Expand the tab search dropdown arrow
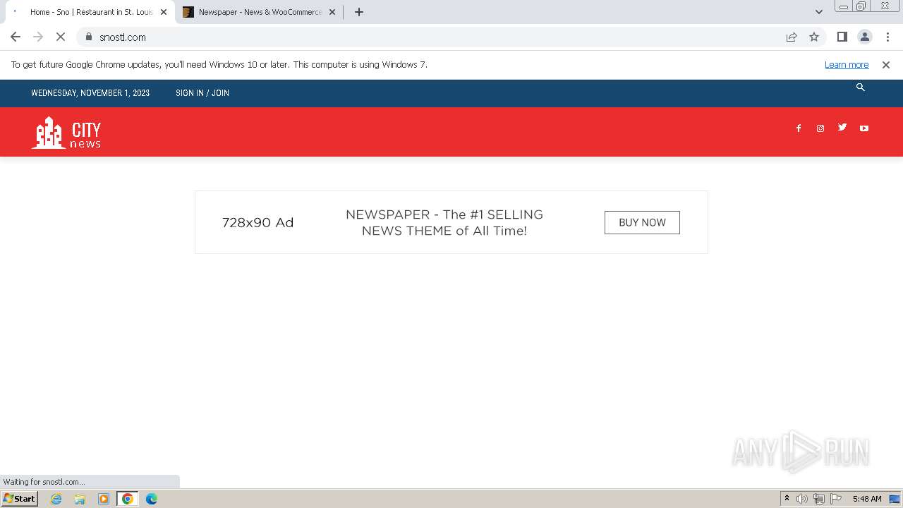 819,12
